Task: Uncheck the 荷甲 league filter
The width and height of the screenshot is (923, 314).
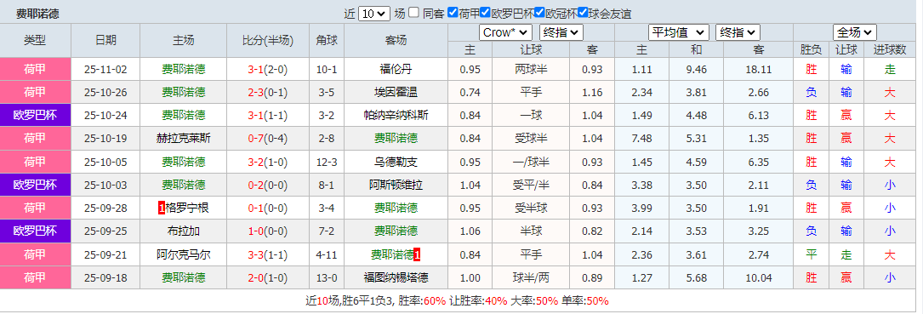Action: pos(453,13)
